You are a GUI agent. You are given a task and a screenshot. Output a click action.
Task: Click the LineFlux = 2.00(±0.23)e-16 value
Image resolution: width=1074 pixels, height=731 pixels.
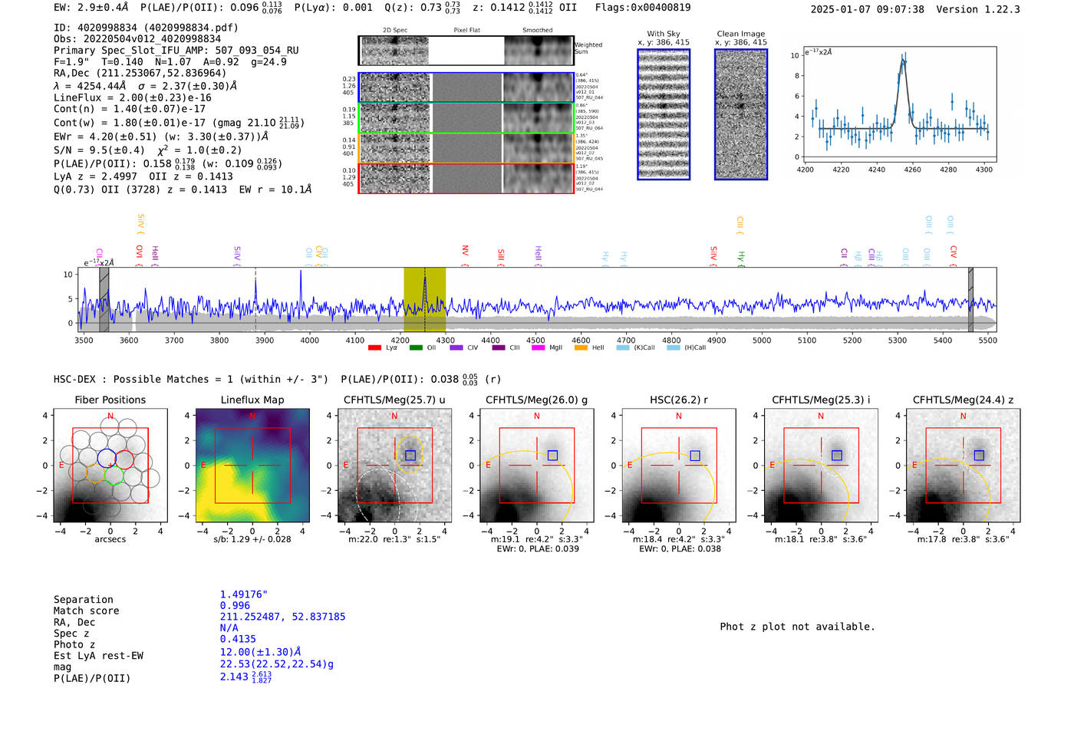click(133, 97)
